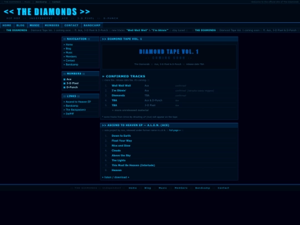Click '>> Diamond Tape Vol. 1' section header
The image size is (300, 225).
click(169, 39)
